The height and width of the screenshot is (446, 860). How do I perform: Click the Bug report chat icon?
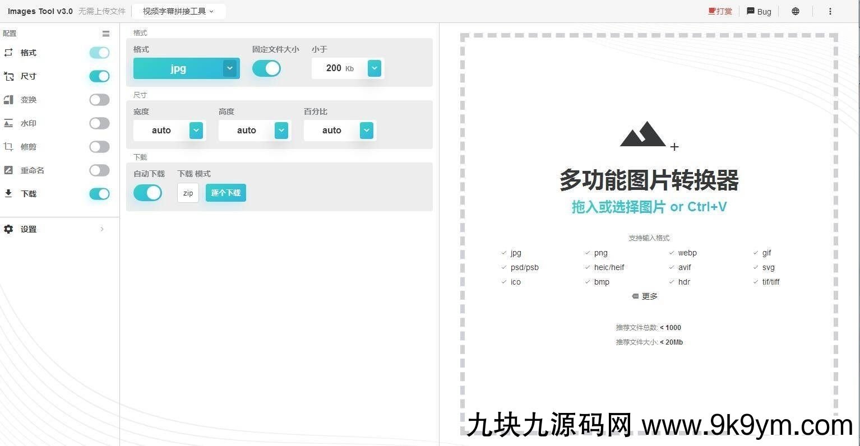pos(751,11)
